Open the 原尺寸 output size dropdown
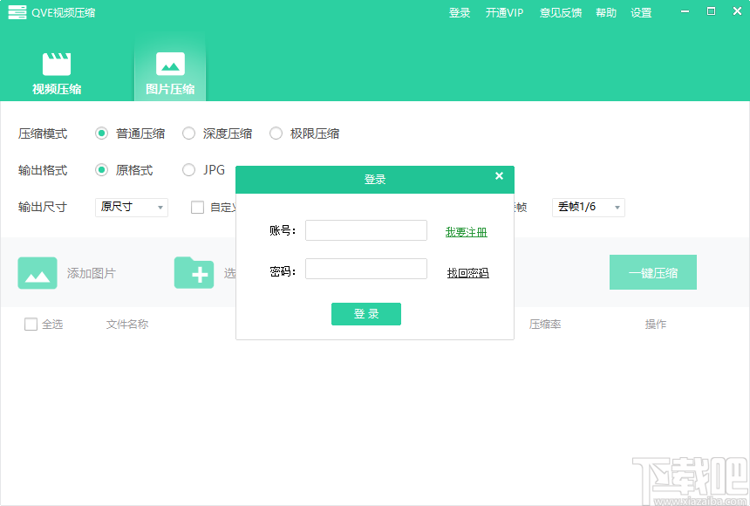Screen dimensions: 750x506 131,207
